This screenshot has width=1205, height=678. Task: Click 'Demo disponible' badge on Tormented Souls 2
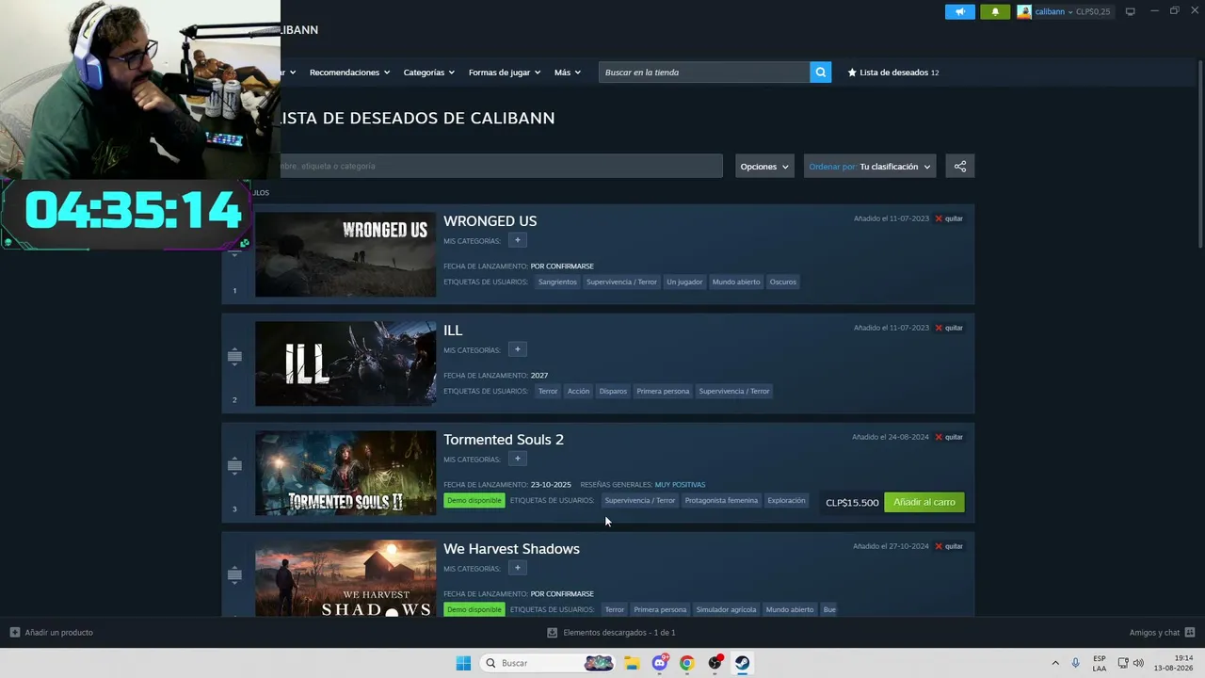pos(474,500)
